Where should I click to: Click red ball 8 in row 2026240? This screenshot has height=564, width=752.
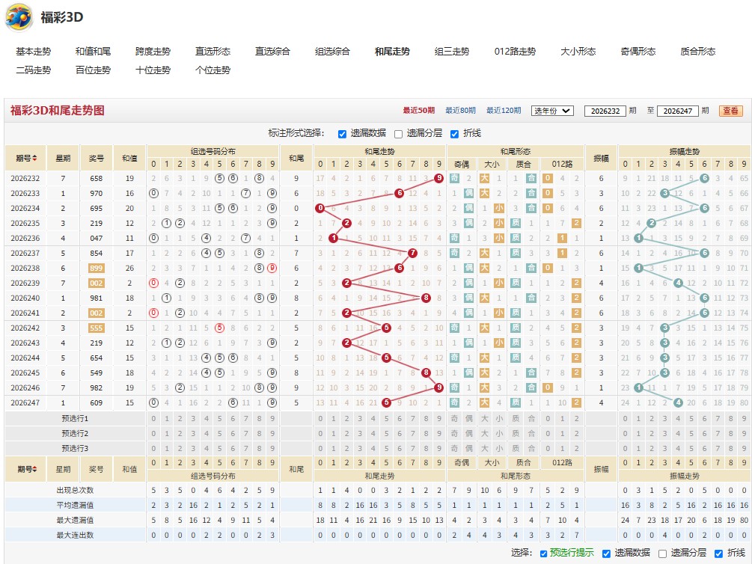tap(426, 298)
